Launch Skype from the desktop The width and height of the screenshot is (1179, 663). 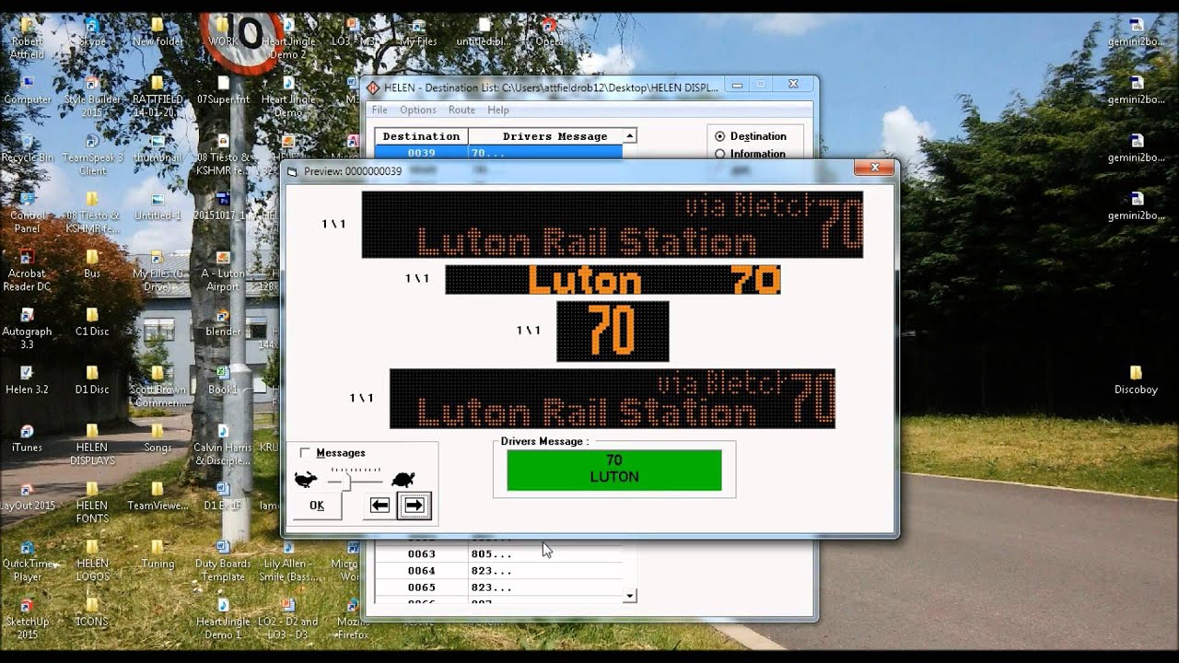point(91,31)
